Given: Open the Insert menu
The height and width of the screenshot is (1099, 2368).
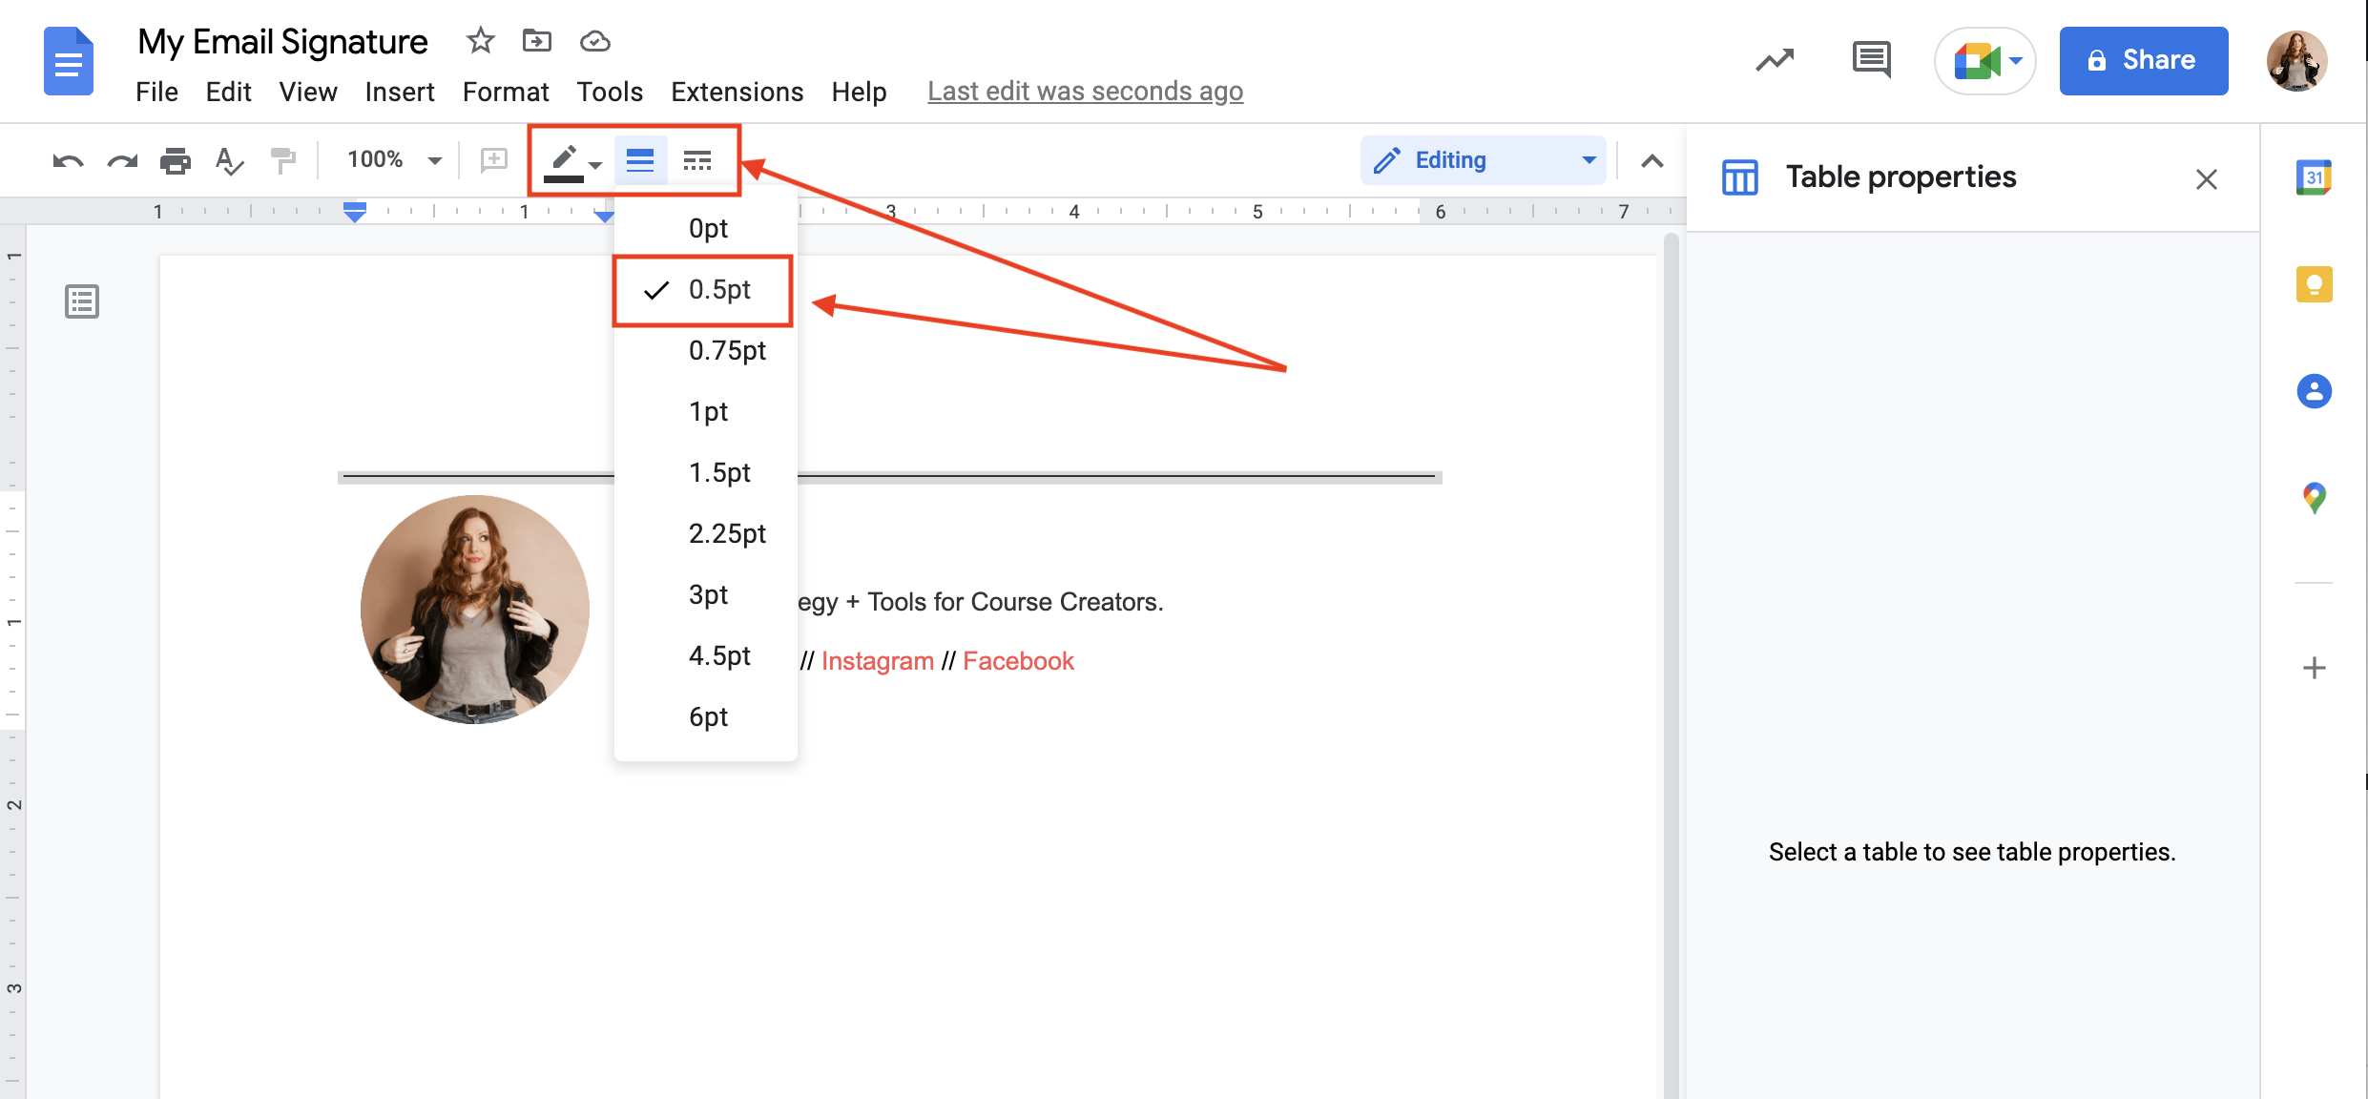Looking at the screenshot, I should [399, 92].
